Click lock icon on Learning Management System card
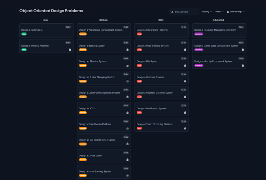266x180 pixels. click(127, 97)
